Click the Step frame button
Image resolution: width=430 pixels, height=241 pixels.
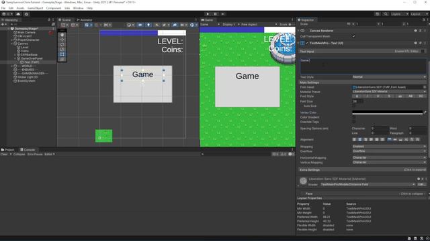point(223,14)
